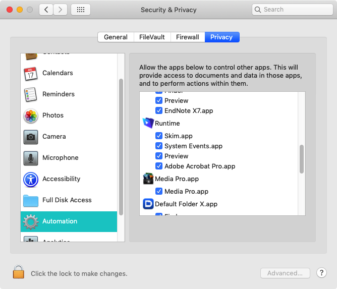Click the Advanced... button
The width and height of the screenshot is (337, 289).
click(x=285, y=273)
